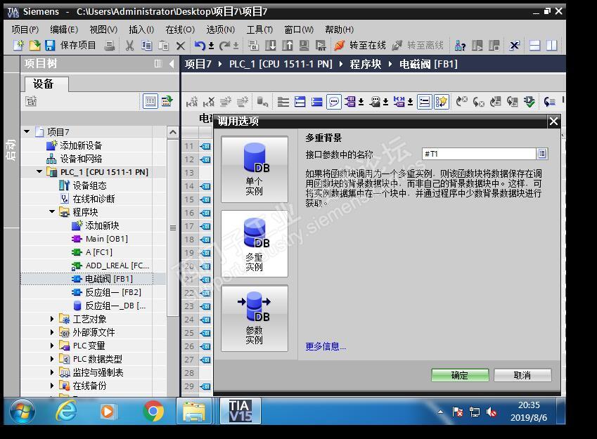Click the open project icon
The width and height of the screenshot is (597, 439).
(x=34, y=45)
